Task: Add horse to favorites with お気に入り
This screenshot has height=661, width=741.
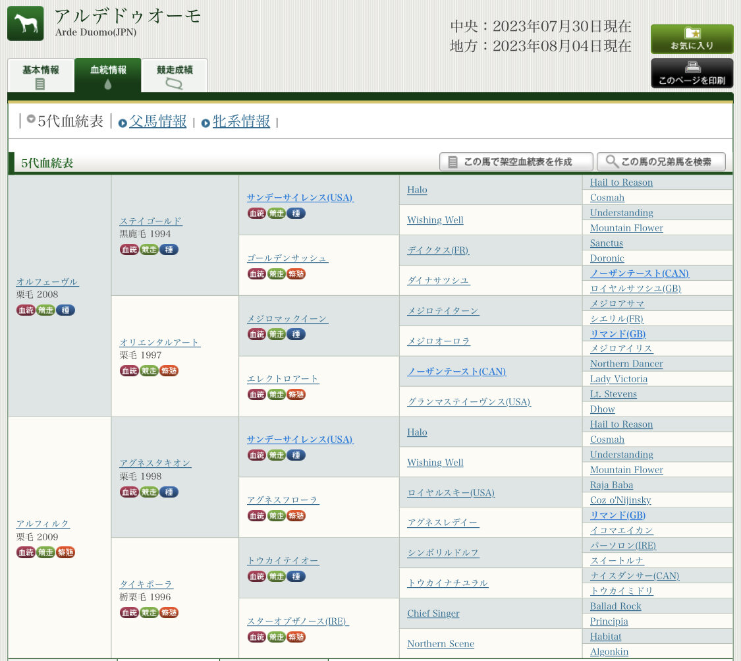Action: click(x=692, y=39)
